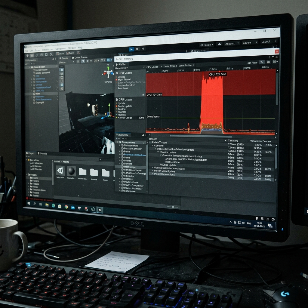Screen dimensions: 308x308
Task: Click the Step frame button
Action: tap(143, 49)
